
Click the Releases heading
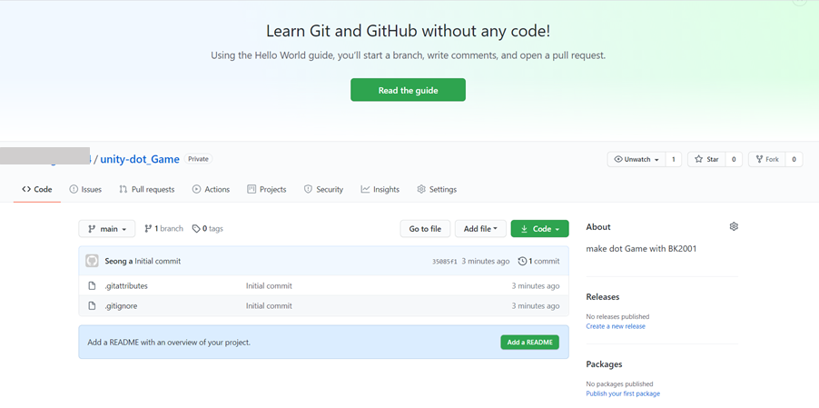[x=603, y=297]
